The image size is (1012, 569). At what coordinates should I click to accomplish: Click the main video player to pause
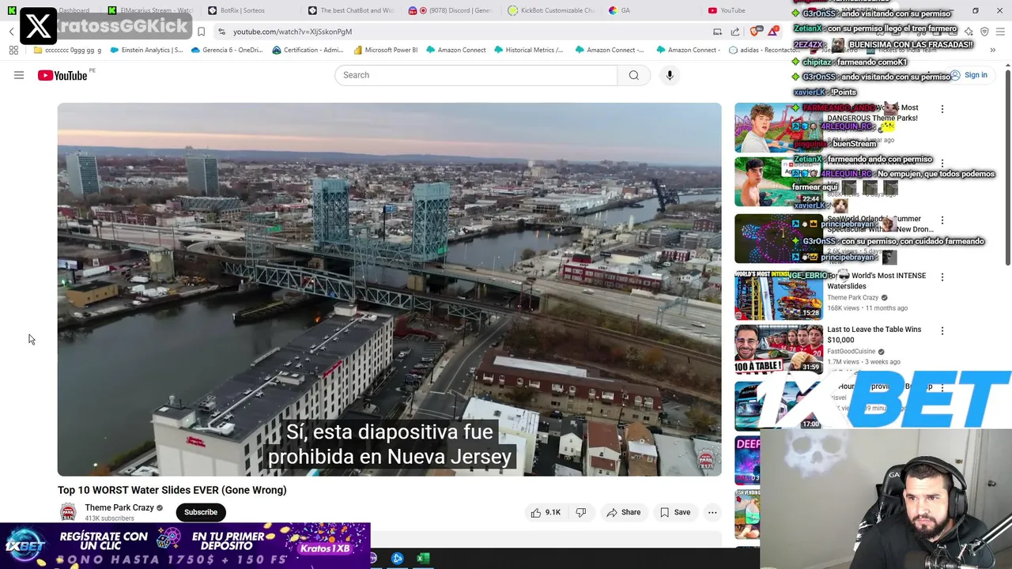pos(389,289)
